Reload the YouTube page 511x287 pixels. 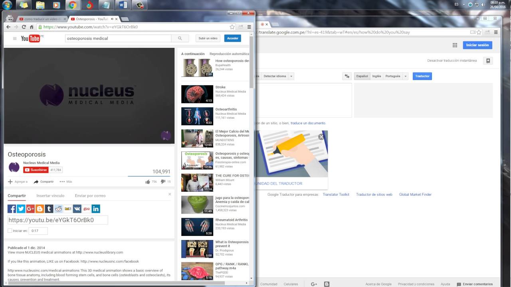click(x=24, y=27)
